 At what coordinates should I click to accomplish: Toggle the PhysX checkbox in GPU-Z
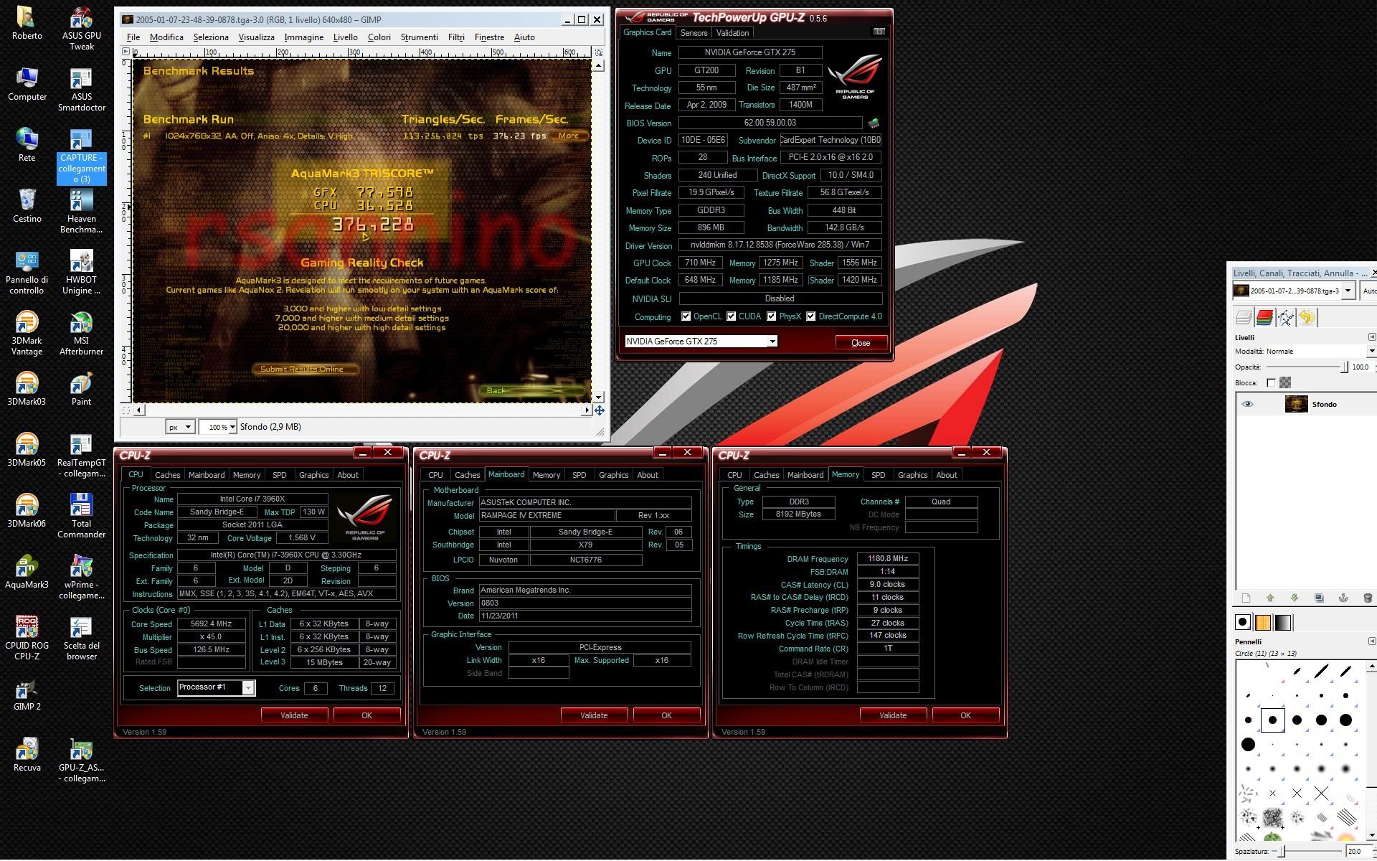pyautogui.click(x=771, y=316)
